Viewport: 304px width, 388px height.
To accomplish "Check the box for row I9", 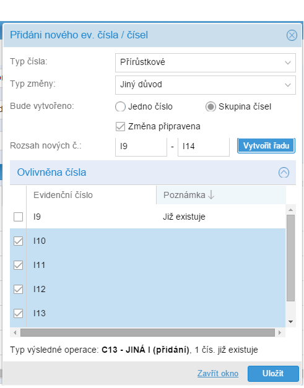I will [x=19, y=217].
